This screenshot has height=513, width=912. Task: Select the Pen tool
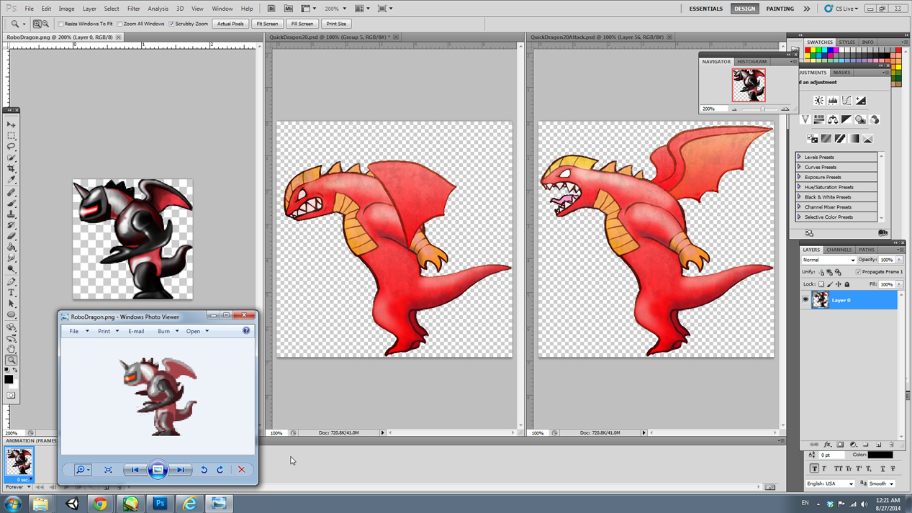tap(12, 281)
